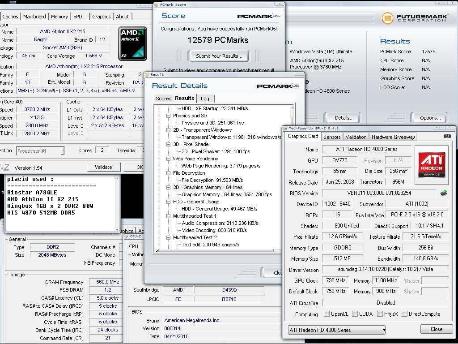Screen dimensions: 458x344
Task: Click the BIOS save chip icon in GPU-Z
Action: [444, 193]
